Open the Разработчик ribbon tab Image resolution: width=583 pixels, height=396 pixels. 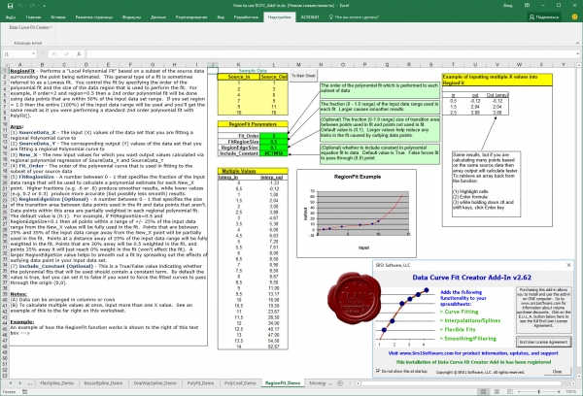[246, 17]
